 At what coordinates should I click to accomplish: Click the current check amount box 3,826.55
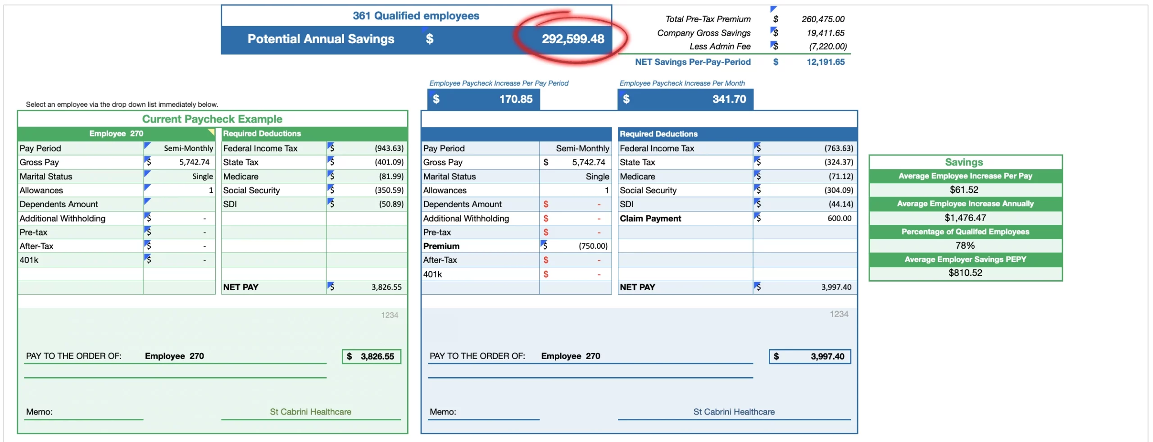[x=372, y=356]
